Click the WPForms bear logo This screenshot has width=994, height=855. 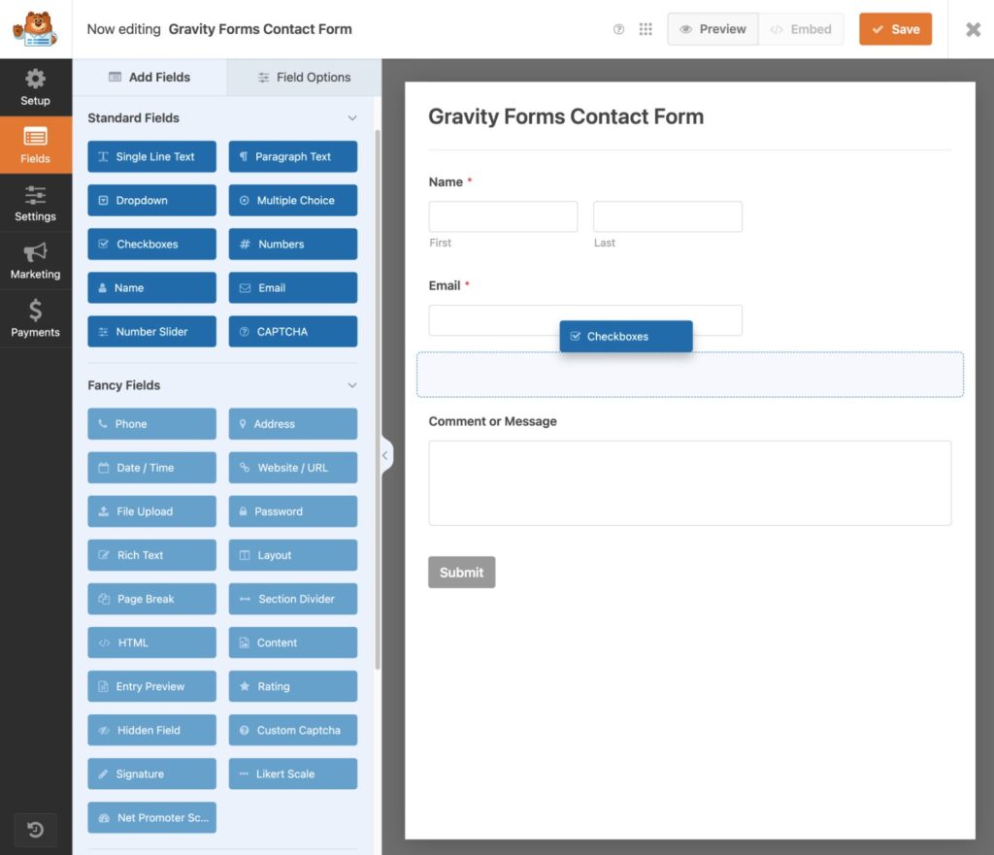[35, 29]
